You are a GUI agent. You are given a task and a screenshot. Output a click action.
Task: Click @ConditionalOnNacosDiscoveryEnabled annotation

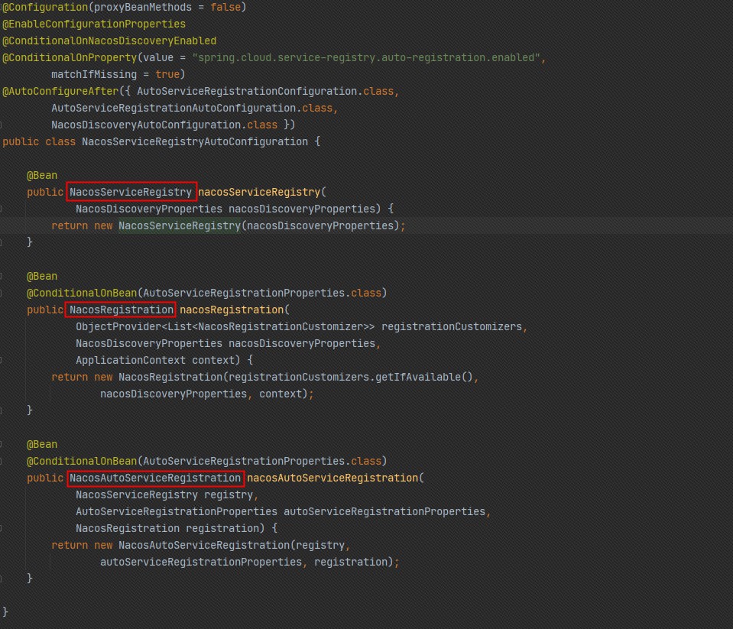click(x=109, y=41)
